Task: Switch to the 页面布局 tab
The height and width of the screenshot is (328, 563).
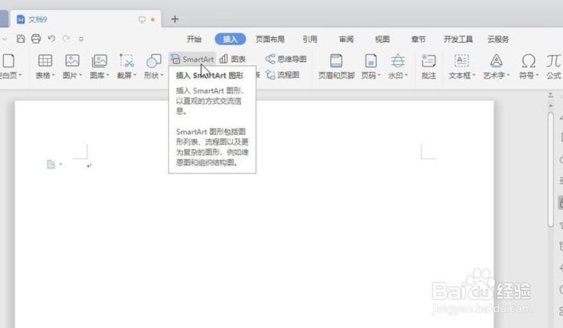Action: [x=270, y=39]
